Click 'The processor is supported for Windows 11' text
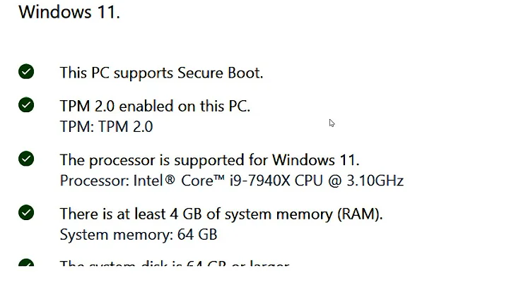Viewport: 509px width, 285px height. pyautogui.click(x=210, y=160)
